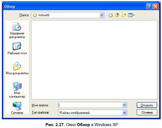Viewport: 162px width, 128px height.
Task: Focus the Имя файла text field
Action: click(90, 105)
